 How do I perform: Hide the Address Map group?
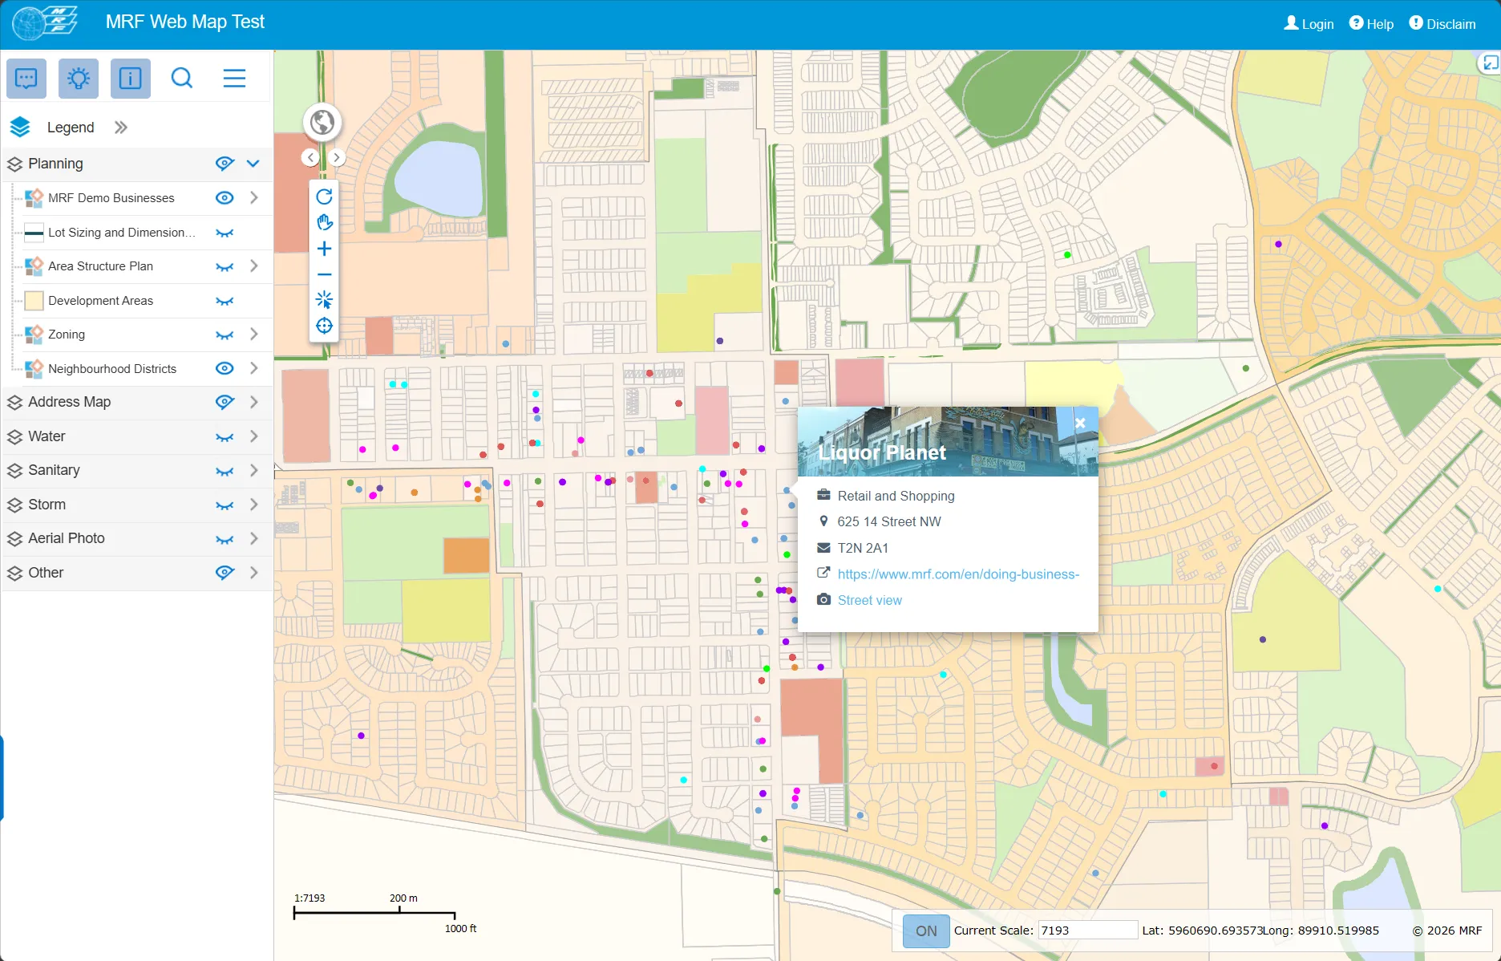[x=225, y=402]
